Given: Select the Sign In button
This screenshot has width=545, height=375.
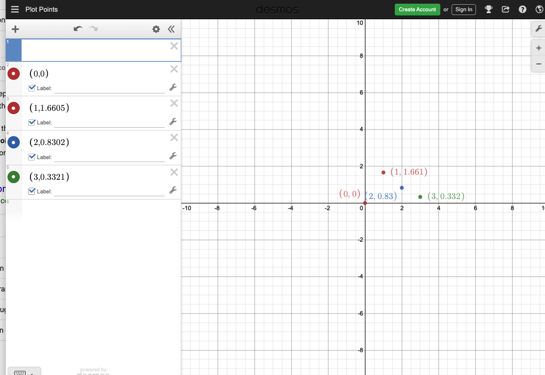Looking at the screenshot, I should [463, 9].
